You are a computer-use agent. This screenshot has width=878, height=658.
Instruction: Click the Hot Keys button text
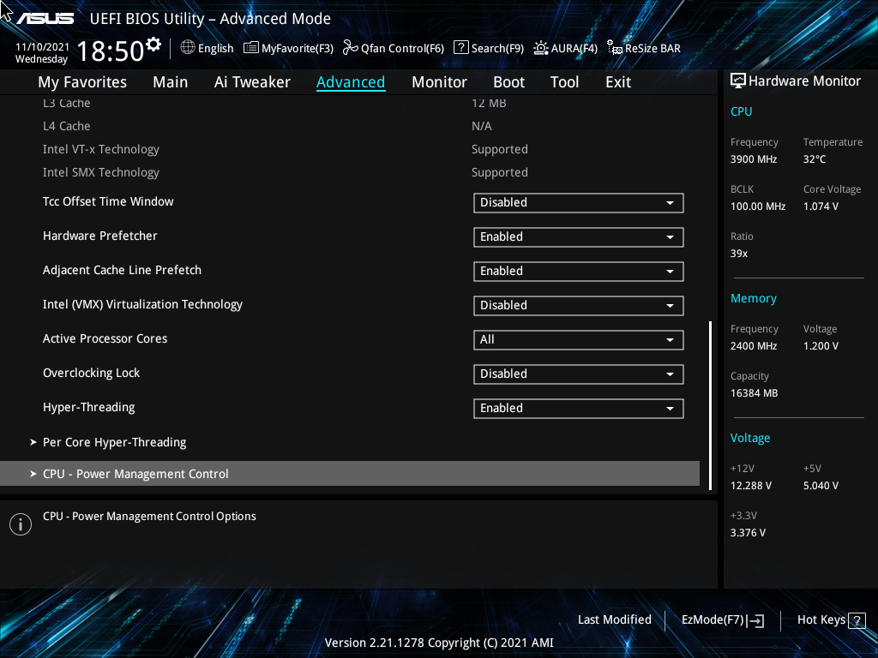821,620
